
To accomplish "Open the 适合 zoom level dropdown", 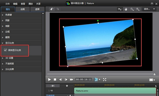I will tap(149, 9).
